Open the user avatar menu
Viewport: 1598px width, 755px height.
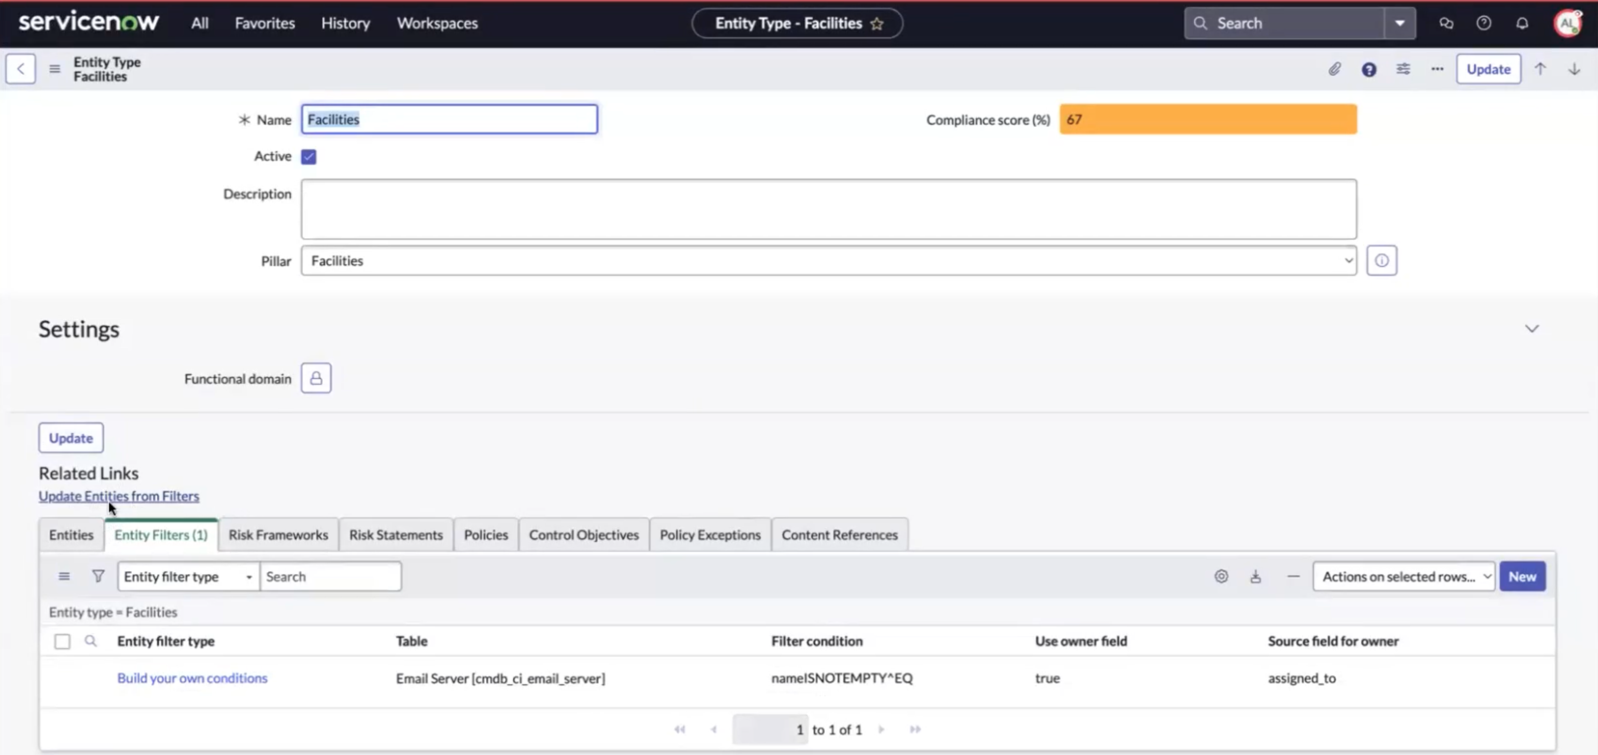click(1568, 24)
